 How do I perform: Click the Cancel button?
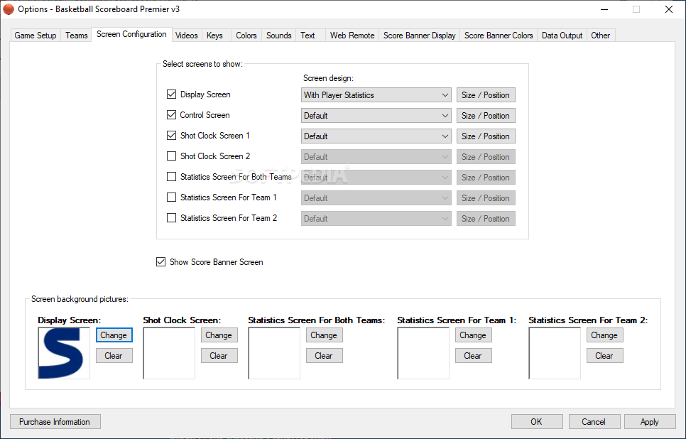tap(594, 421)
